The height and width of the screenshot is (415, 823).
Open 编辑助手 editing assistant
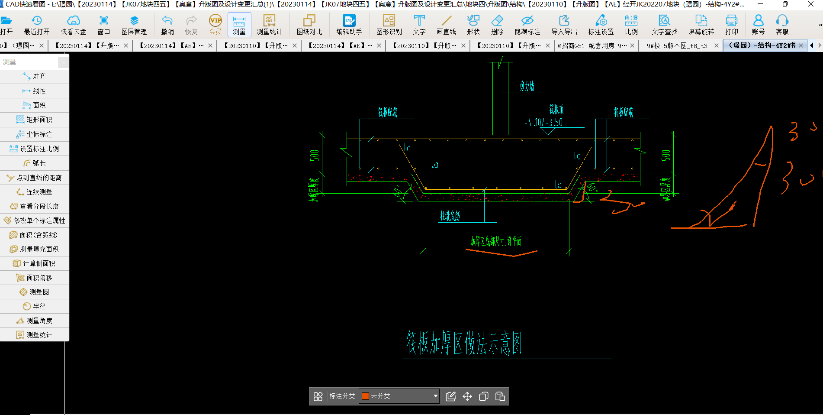coord(349,25)
